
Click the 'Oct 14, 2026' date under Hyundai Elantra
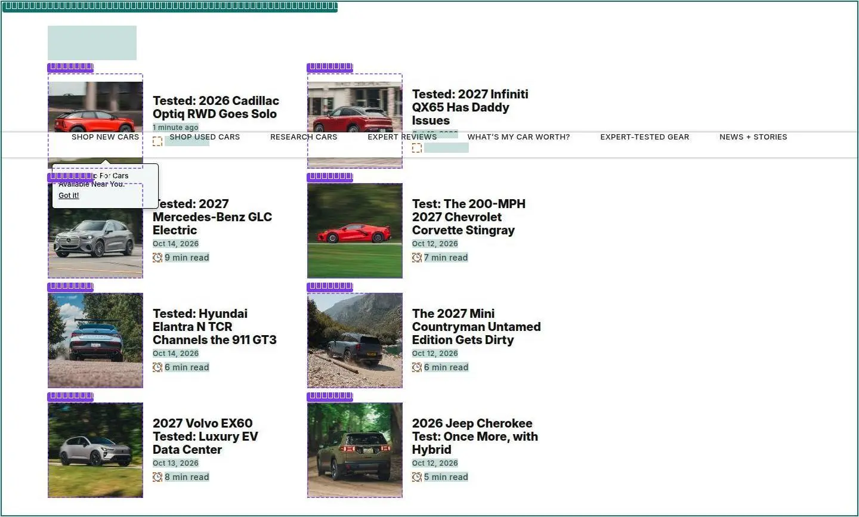click(x=175, y=354)
